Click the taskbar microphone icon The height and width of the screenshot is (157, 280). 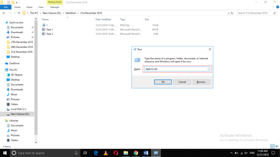76,153
